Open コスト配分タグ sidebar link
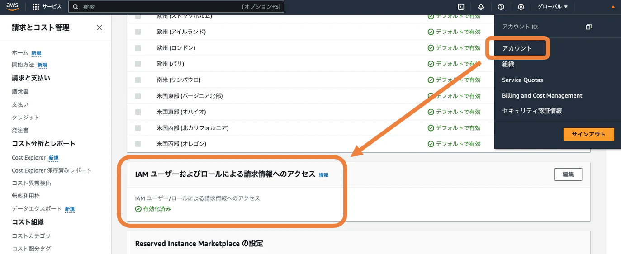The height and width of the screenshot is (254, 621). (32, 249)
